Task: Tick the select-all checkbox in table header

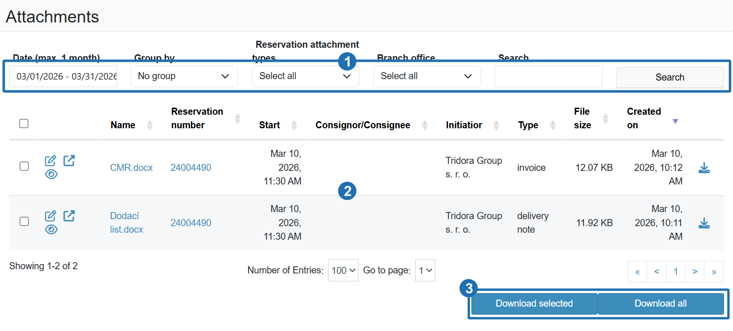Action: [24, 124]
